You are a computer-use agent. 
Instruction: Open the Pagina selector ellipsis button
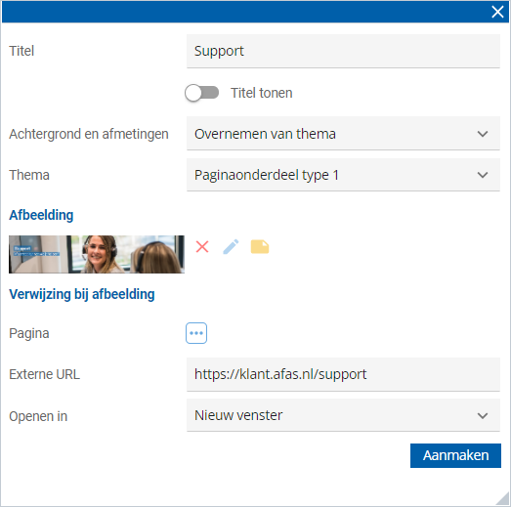pos(196,333)
